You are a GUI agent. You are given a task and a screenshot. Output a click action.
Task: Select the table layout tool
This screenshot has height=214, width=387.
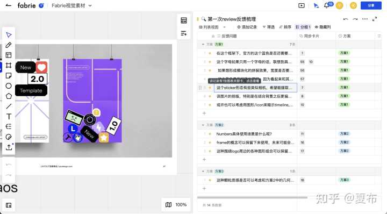pos(9,55)
